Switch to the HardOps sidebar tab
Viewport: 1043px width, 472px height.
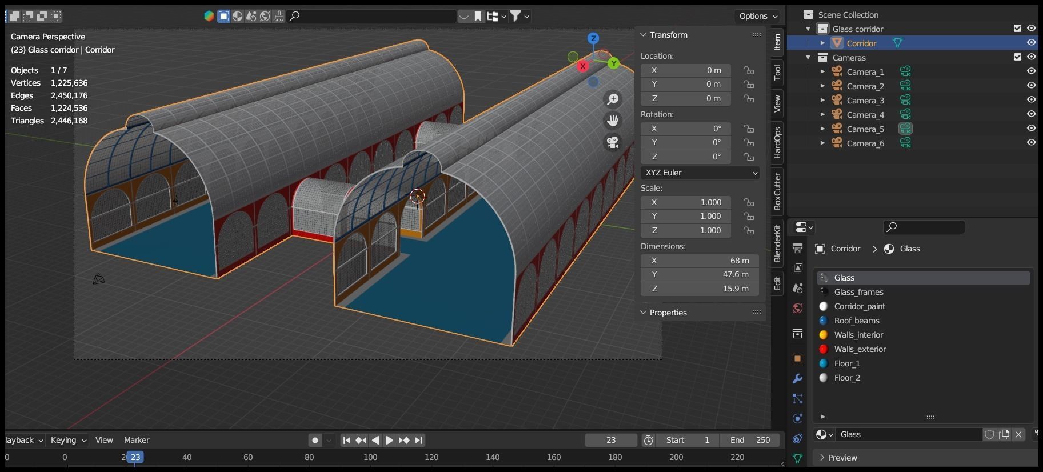tap(777, 142)
